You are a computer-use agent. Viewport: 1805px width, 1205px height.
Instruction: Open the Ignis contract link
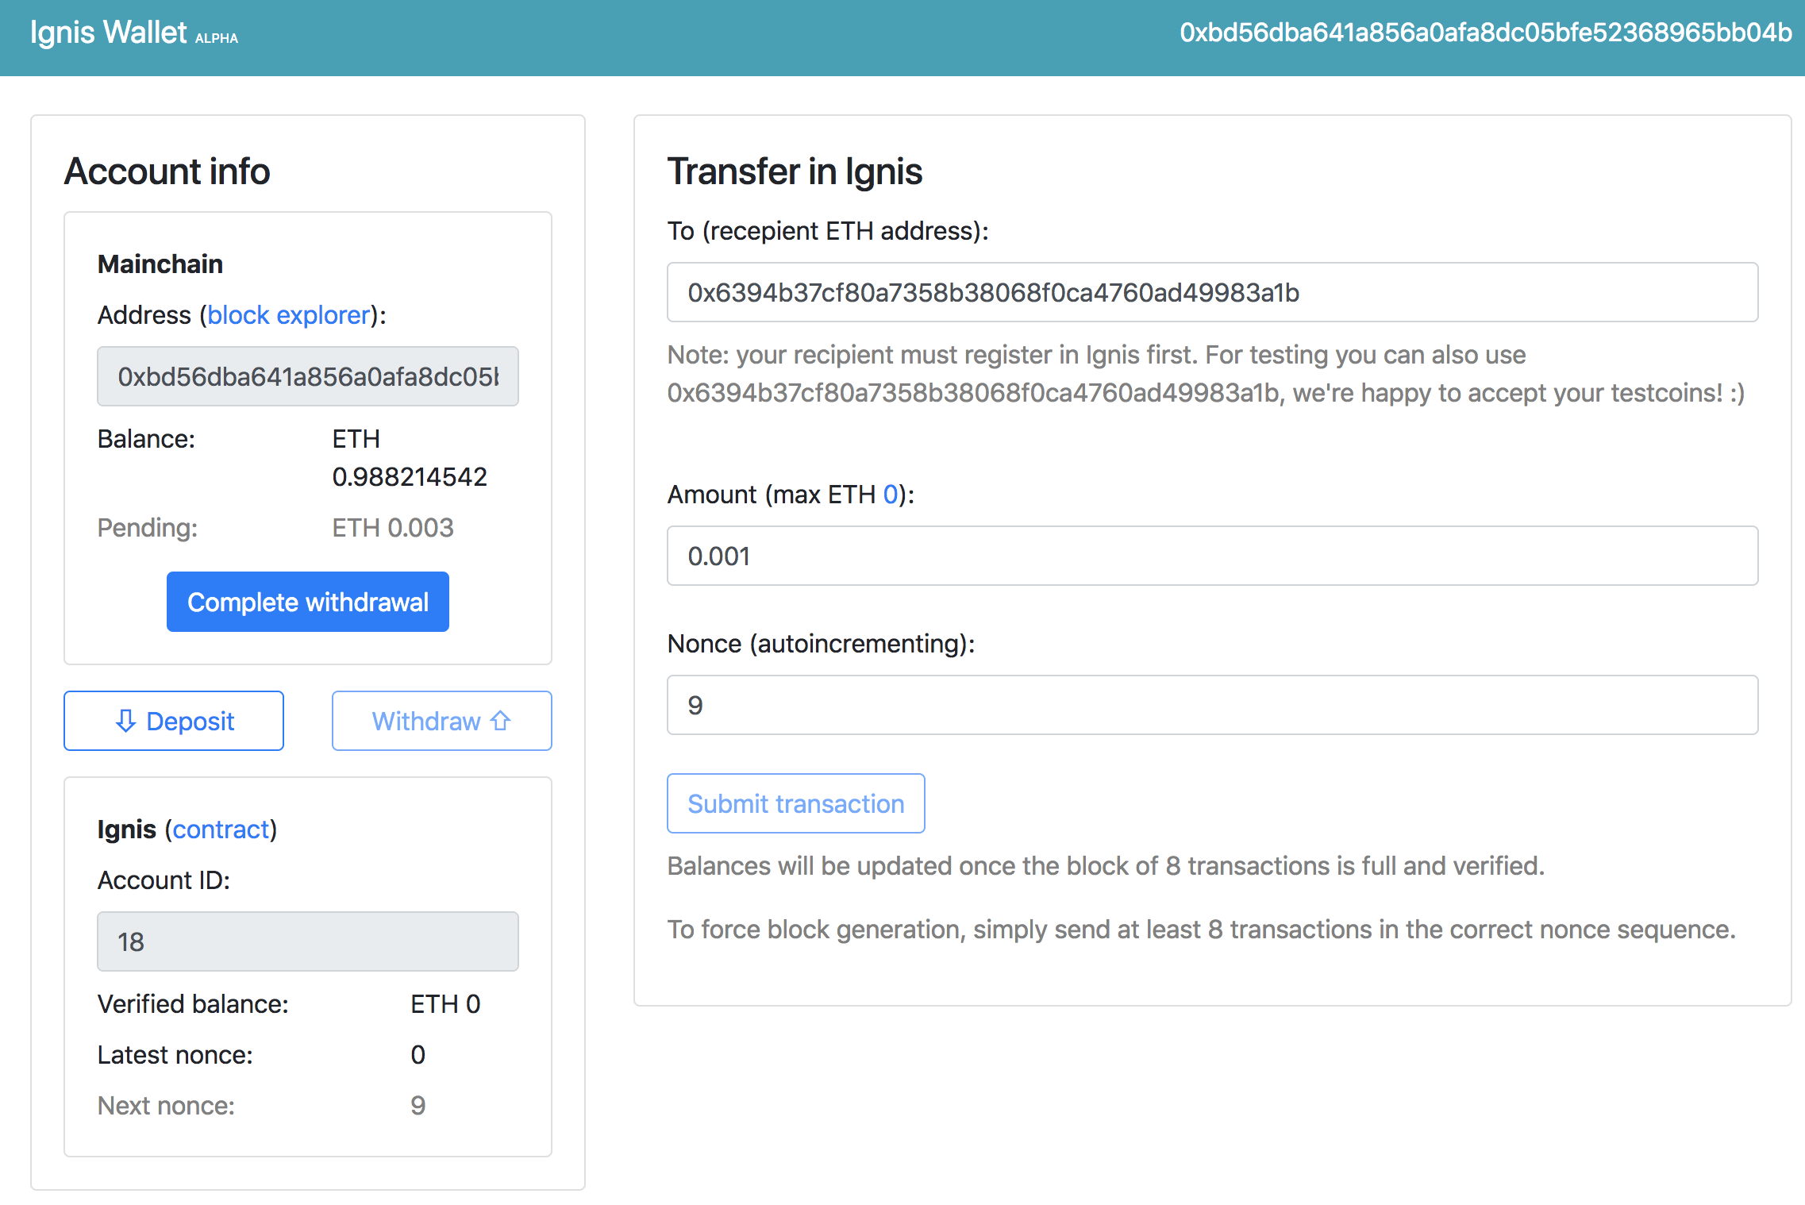pos(221,830)
